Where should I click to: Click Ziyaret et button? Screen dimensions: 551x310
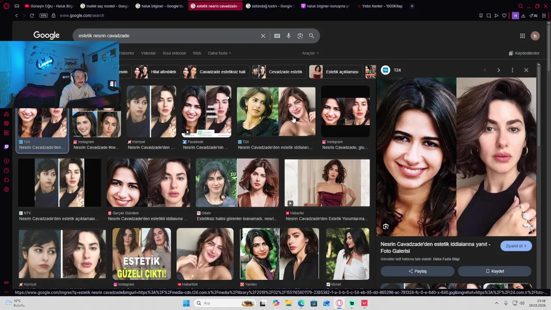point(516,246)
